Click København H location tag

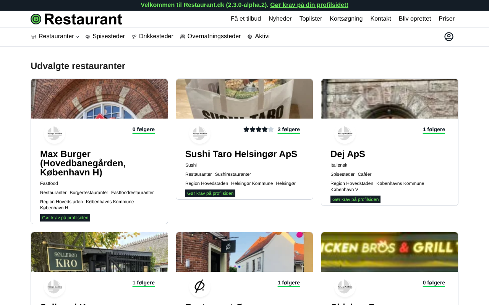point(54,208)
